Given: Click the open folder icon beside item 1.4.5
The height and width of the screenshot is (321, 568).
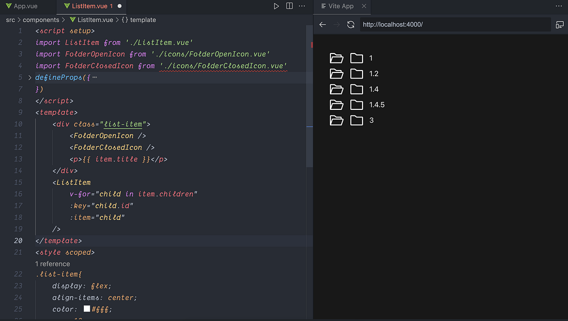Looking at the screenshot, I should point(337,105).
